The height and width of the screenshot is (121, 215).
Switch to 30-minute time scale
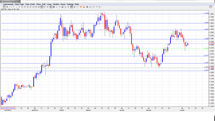[x=28, y=7]
